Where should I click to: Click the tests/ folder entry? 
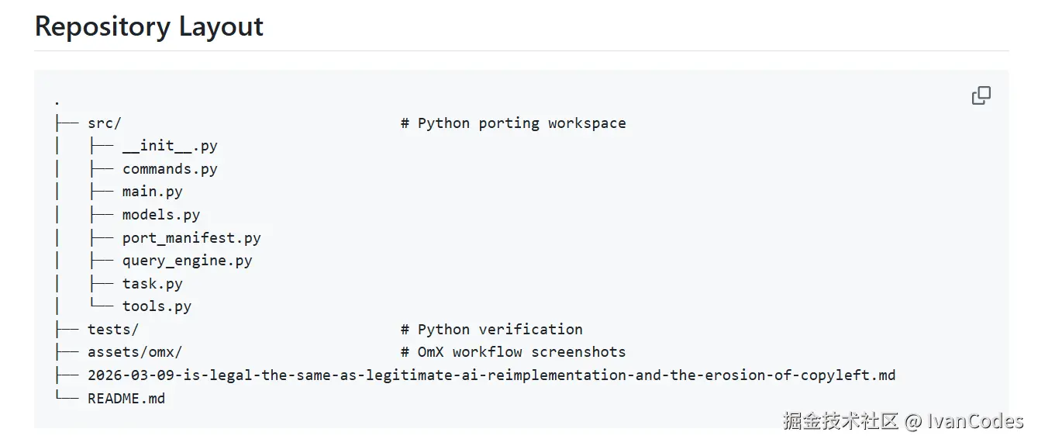pyautogui.click(x=113, y=330)
